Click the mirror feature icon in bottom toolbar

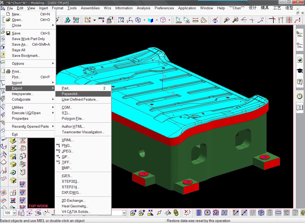point(150,213)
